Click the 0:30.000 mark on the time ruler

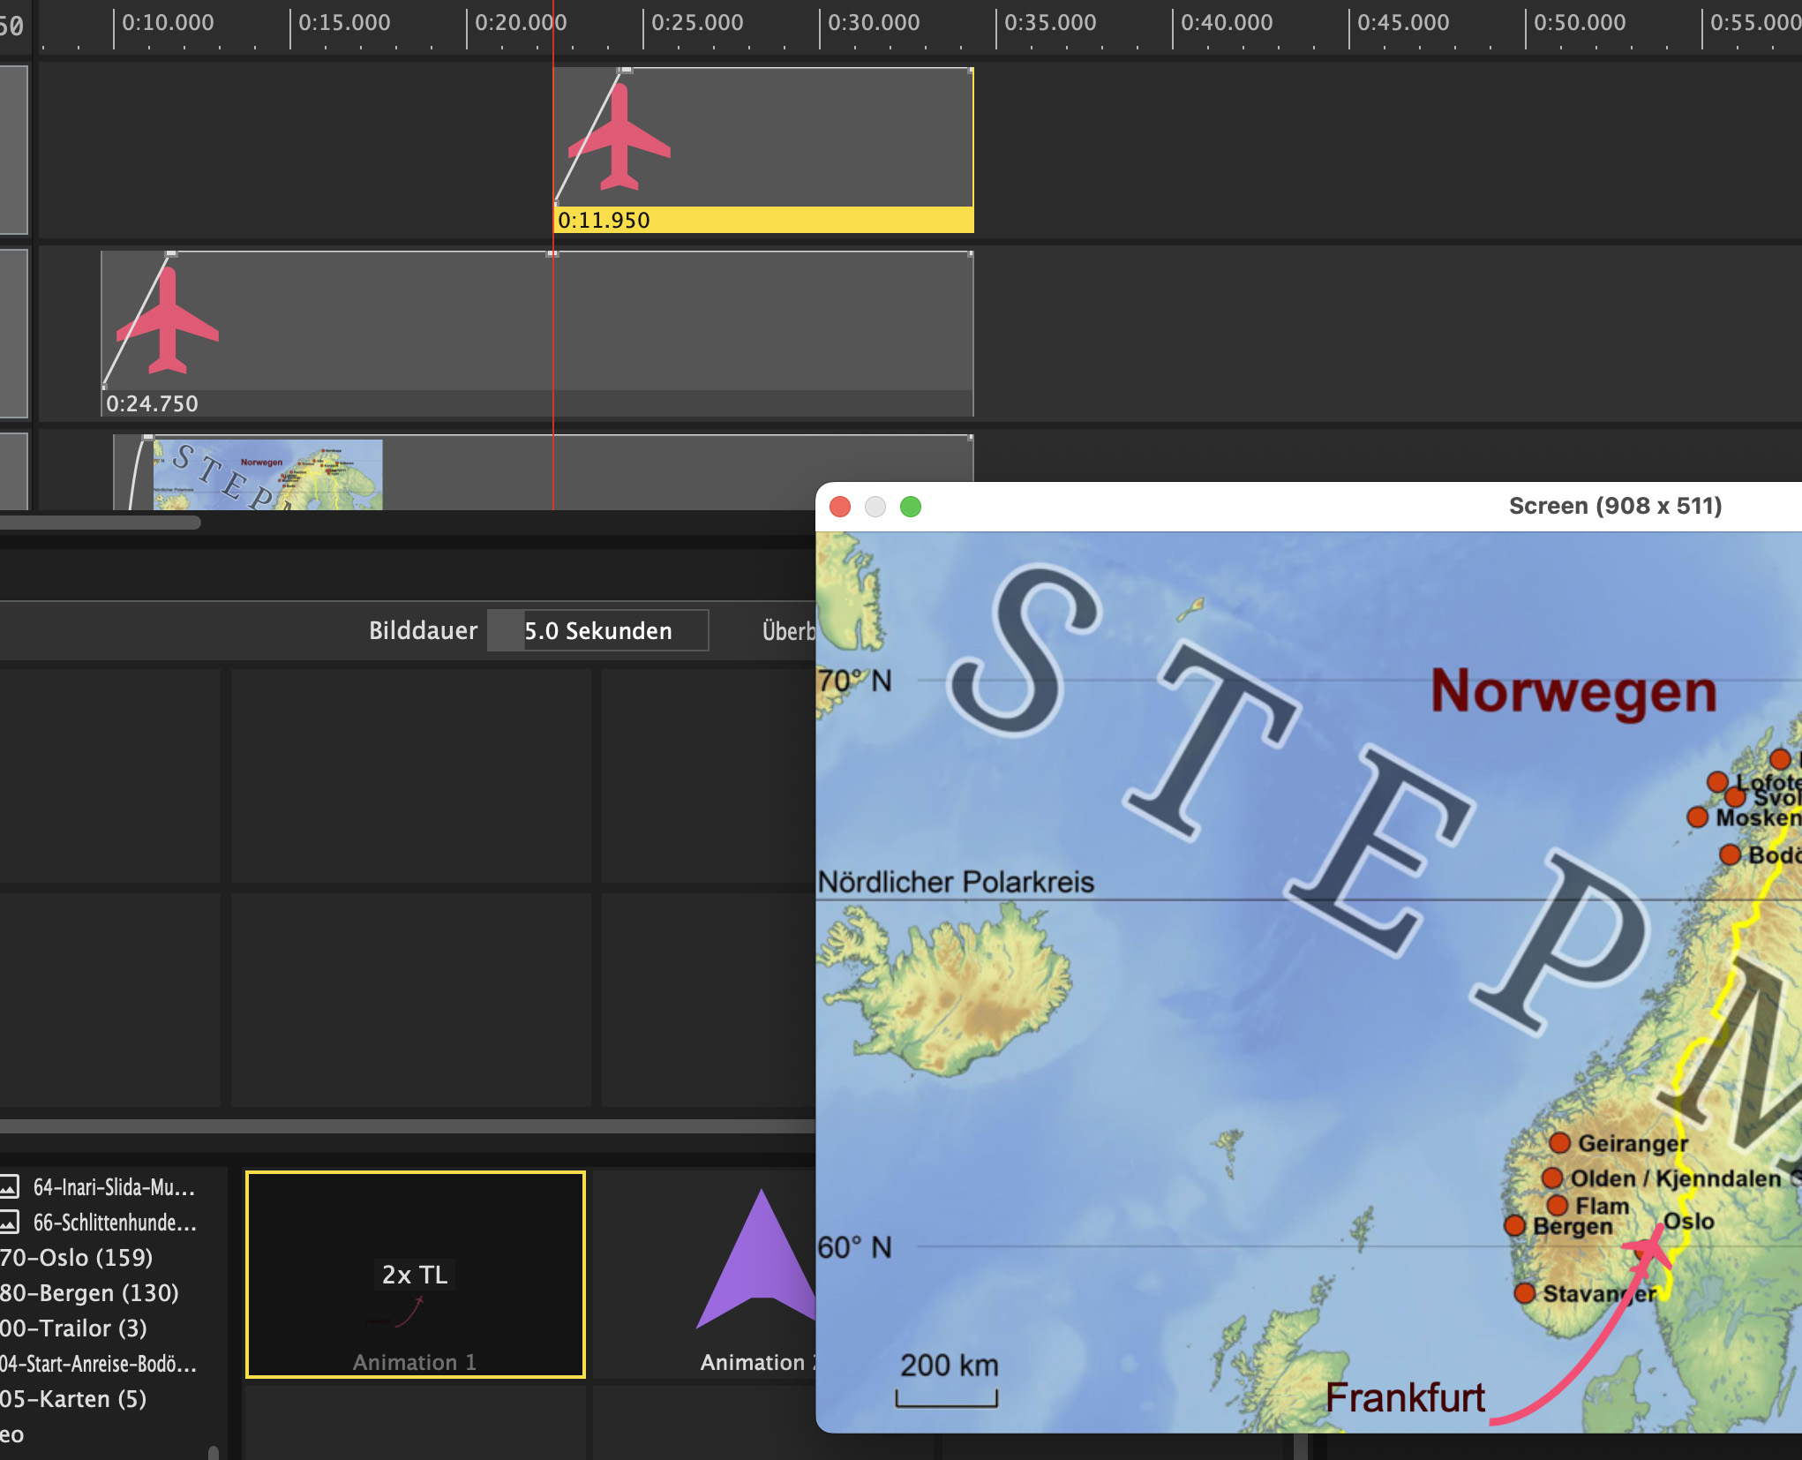[873, 23]
